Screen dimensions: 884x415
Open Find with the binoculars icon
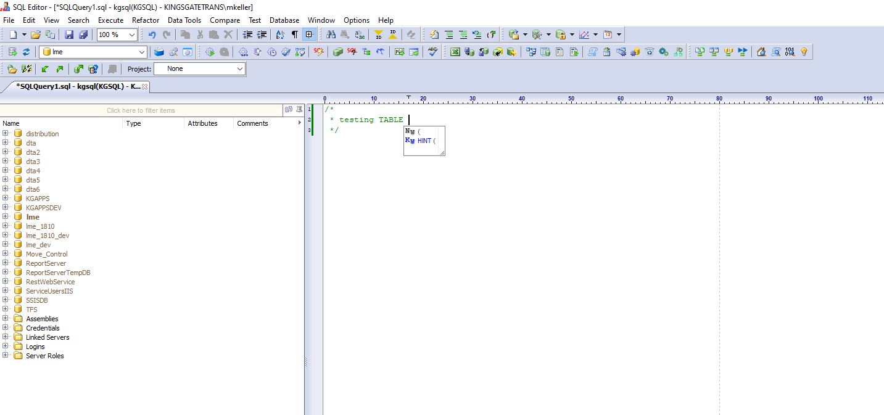click(x=331, y=35)
